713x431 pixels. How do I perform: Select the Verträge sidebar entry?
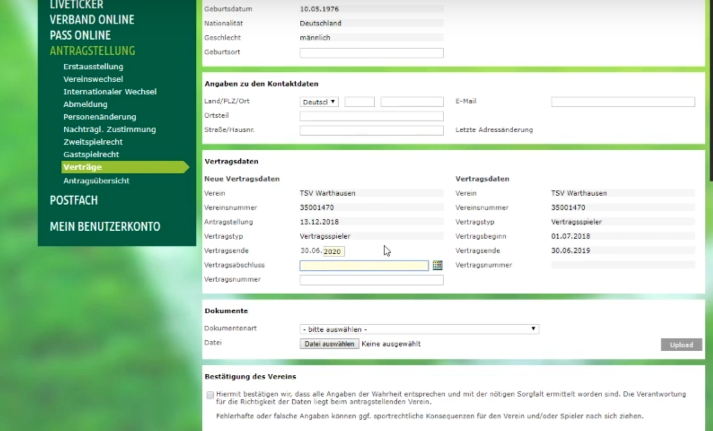(x=83, y=167)
